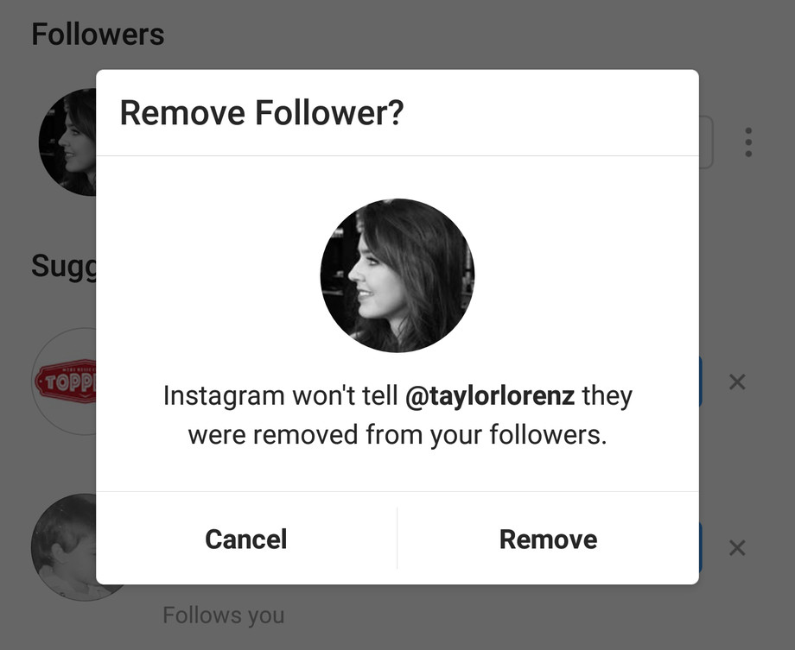This screenshot has width=795, height=650.
Task: Click the Follows you label
Action: (x=223, y=615)
